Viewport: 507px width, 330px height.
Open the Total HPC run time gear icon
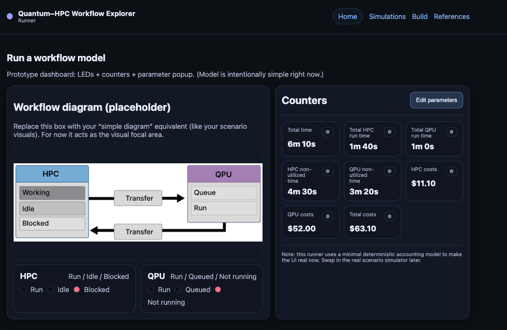[x=390, y=131]
